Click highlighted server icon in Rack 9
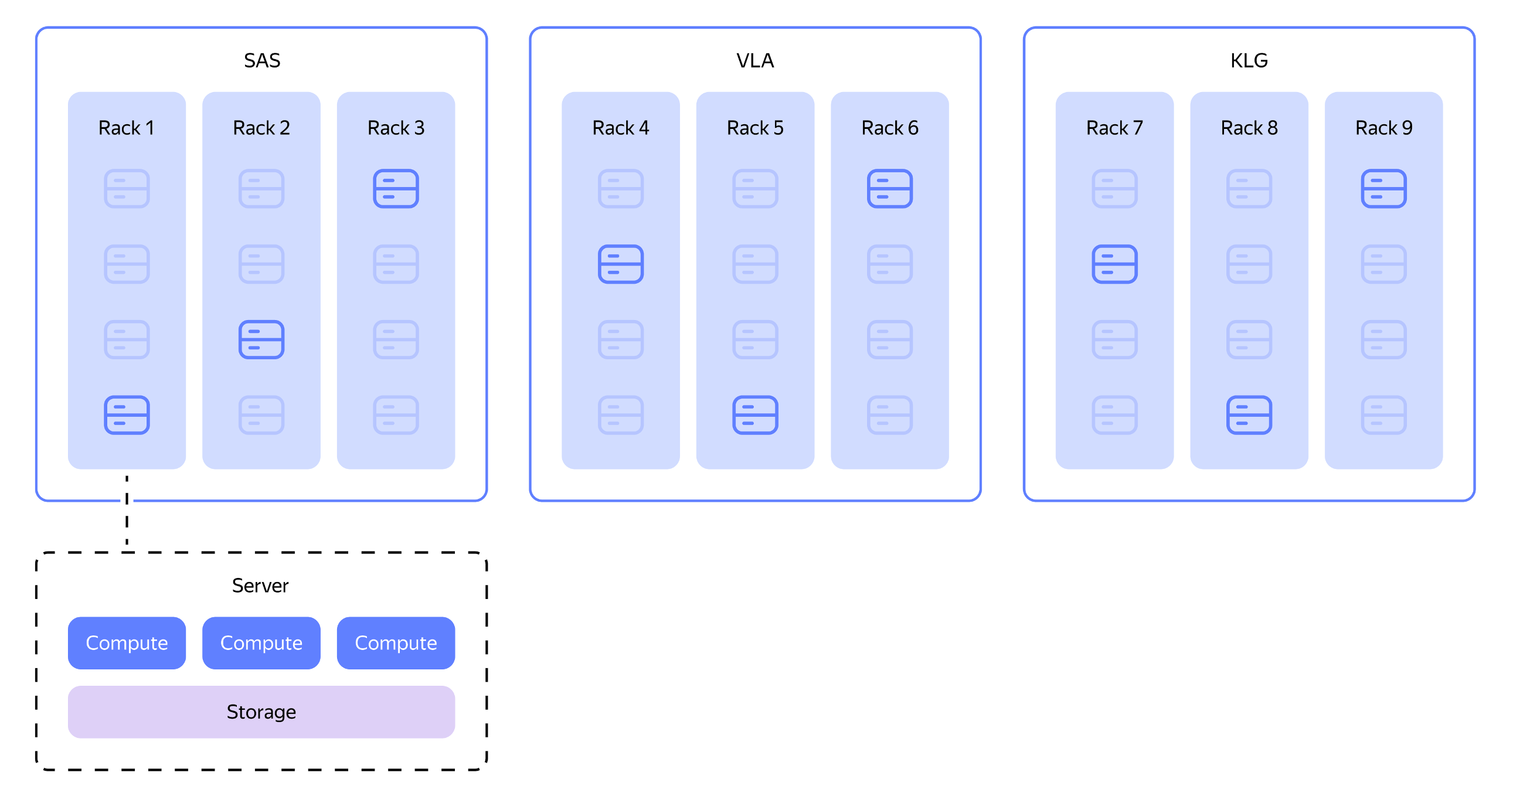Screen dimensions: 1530x803 (x=1383, y=188)
